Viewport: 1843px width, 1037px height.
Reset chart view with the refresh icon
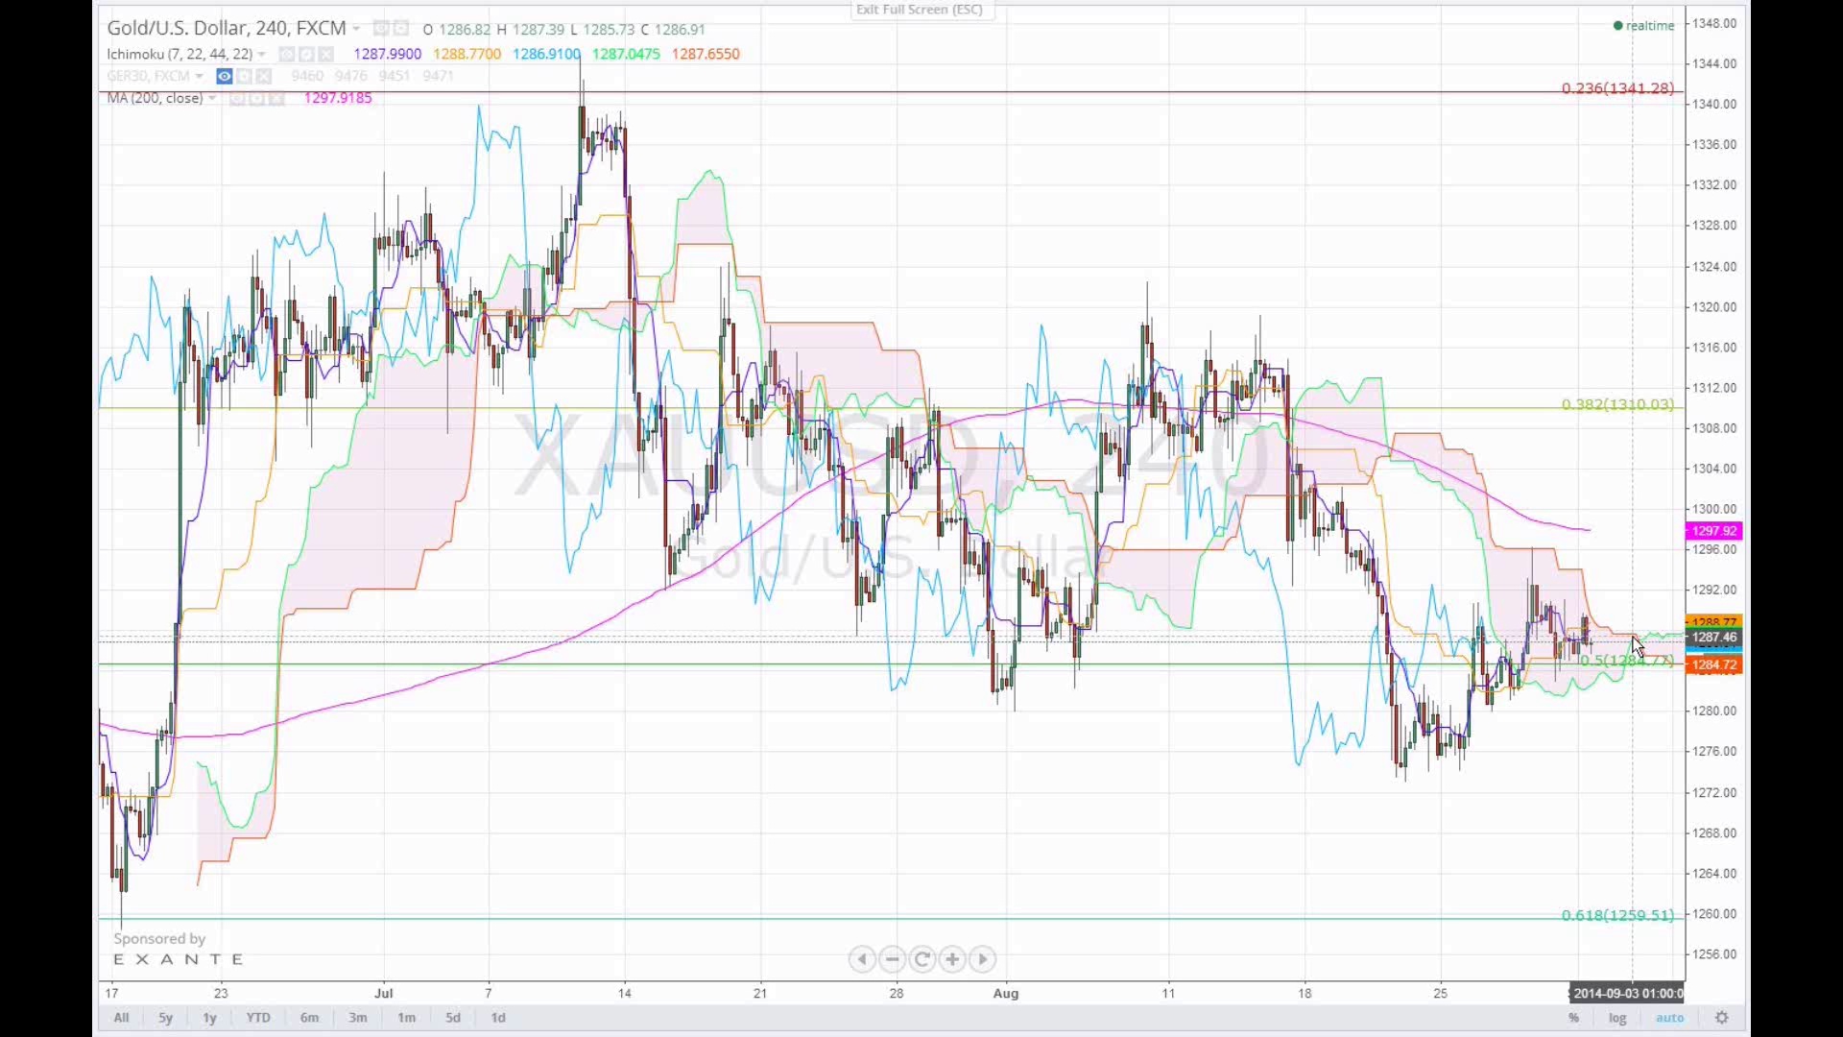pos(922,959)
